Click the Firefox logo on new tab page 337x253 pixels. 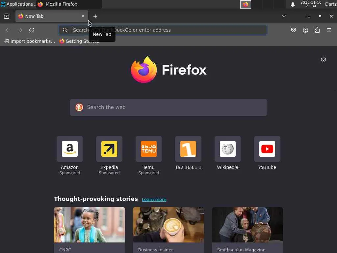click(168, 70)
